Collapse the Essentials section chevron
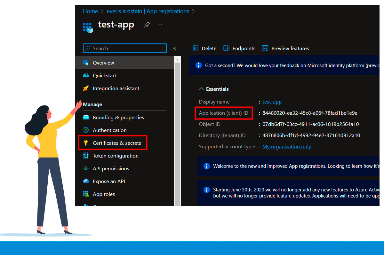The height and width of the screenshot is (255, 384). pyautogui.click(x=201, y=89)
